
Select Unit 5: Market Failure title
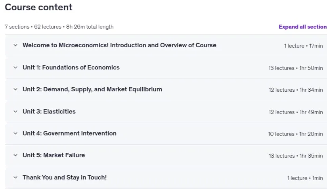pos(54,155)
